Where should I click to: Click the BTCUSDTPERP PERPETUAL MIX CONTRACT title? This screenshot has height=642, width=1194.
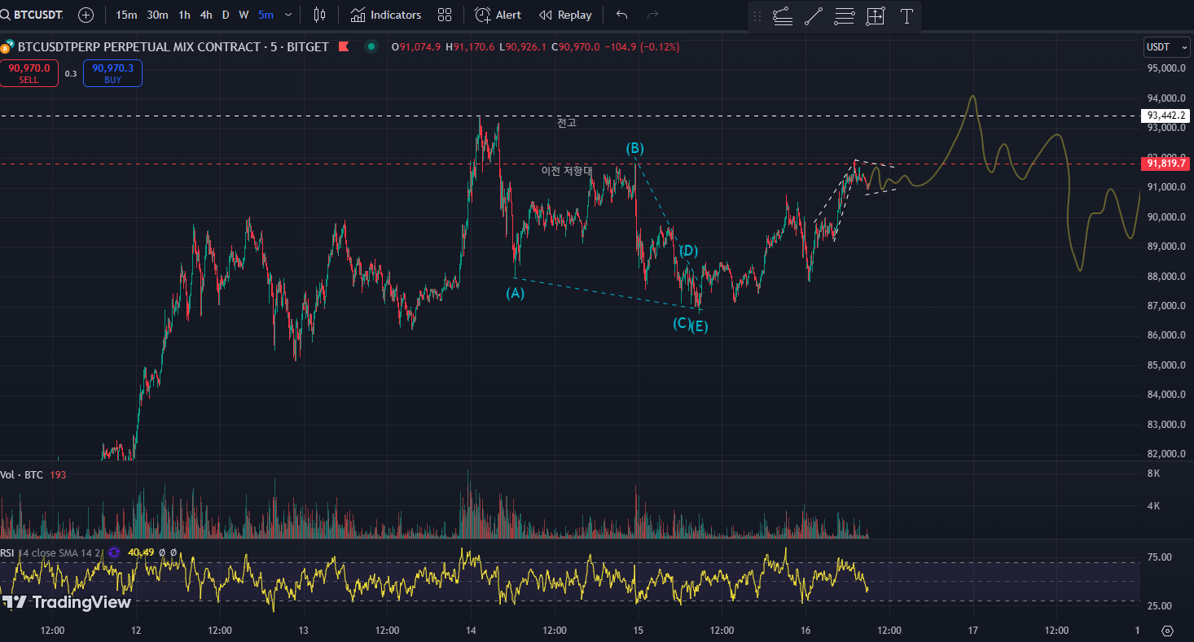pos(173,47)
